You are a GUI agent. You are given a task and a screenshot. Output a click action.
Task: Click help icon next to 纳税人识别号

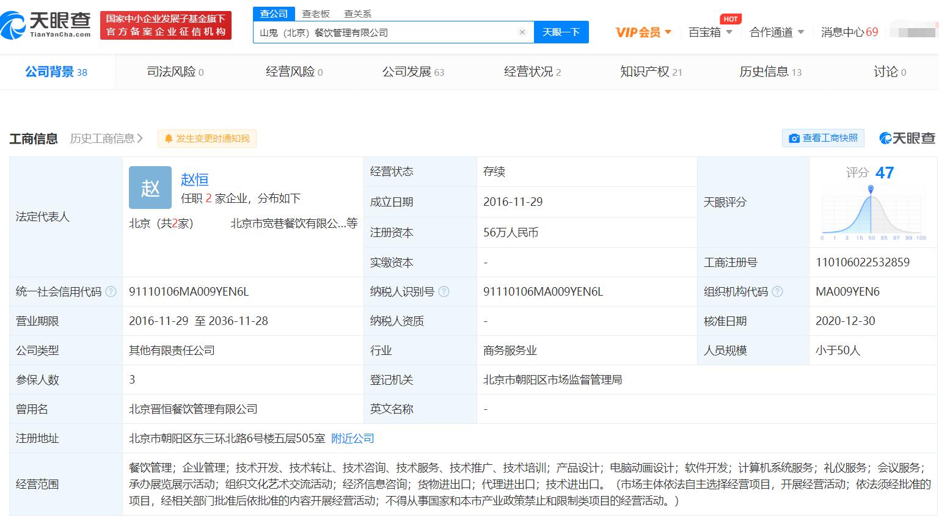tap(444, 292)
